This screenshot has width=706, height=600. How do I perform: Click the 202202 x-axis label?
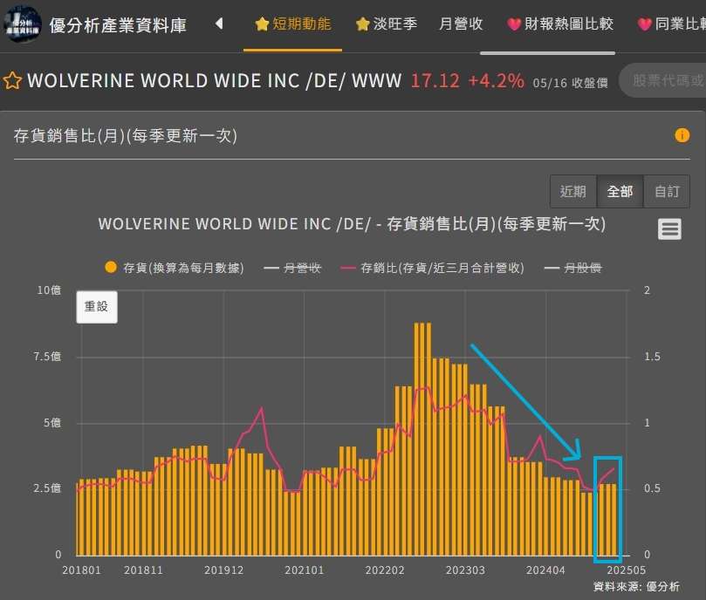[x=385, y=570]
